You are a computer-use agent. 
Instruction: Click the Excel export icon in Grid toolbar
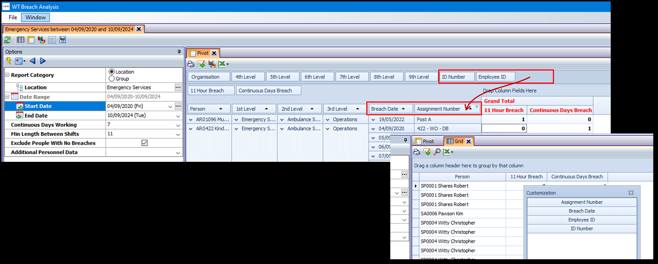pos(447,152)
